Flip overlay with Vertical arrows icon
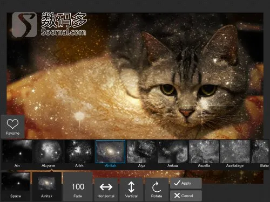This screenshot has height=202, width=270. click(x=131, y=190)
